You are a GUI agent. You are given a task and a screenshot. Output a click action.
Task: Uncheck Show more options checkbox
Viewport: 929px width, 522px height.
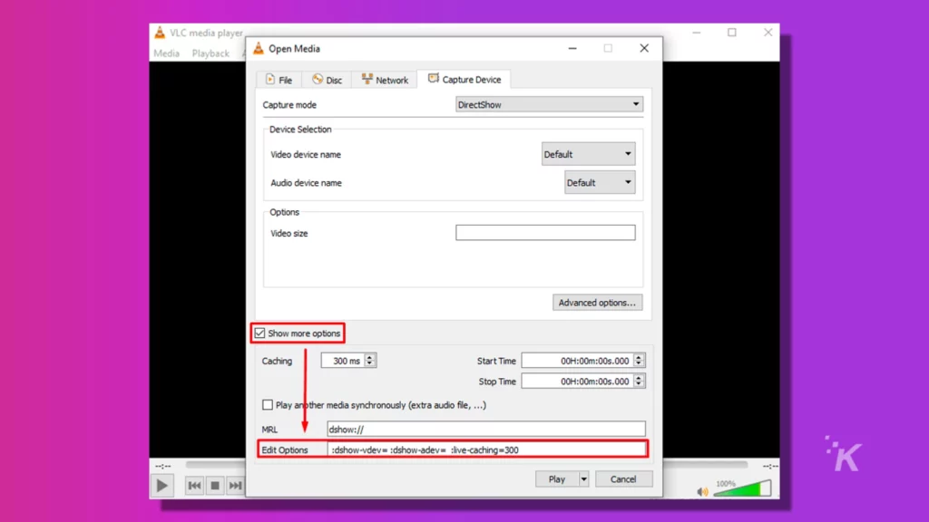[x=260, y=333]
